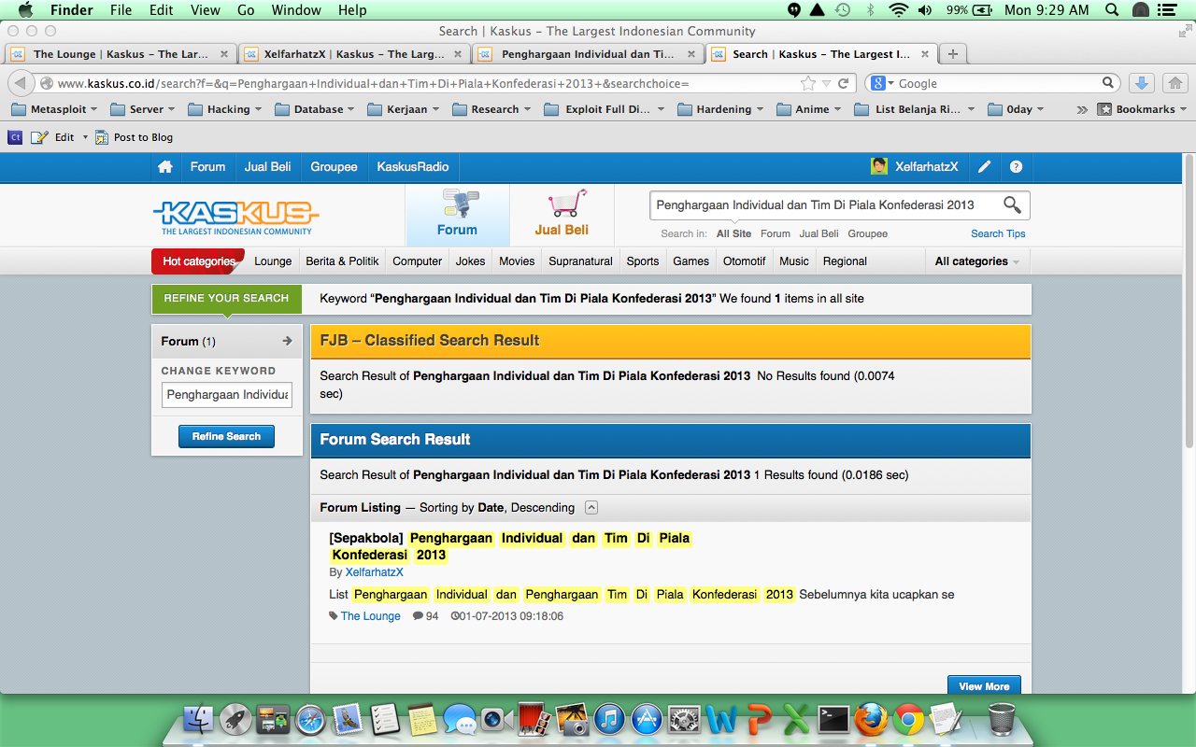The height and width of the screenshot is (747, 1196).
Task: Open the Anime bookmarks folder
Action: 808,109
